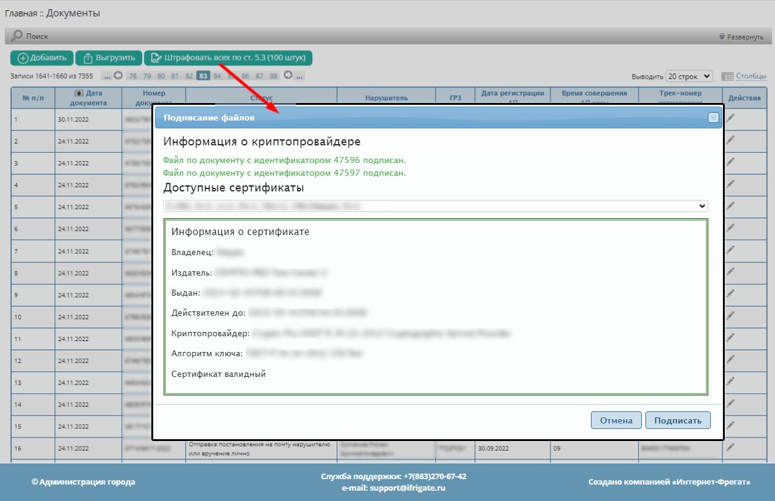
Task: Go to page 84
Action: point(217,76)
